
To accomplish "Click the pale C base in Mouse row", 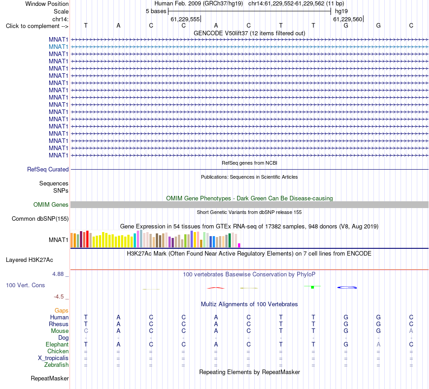I will pos(86,331).
